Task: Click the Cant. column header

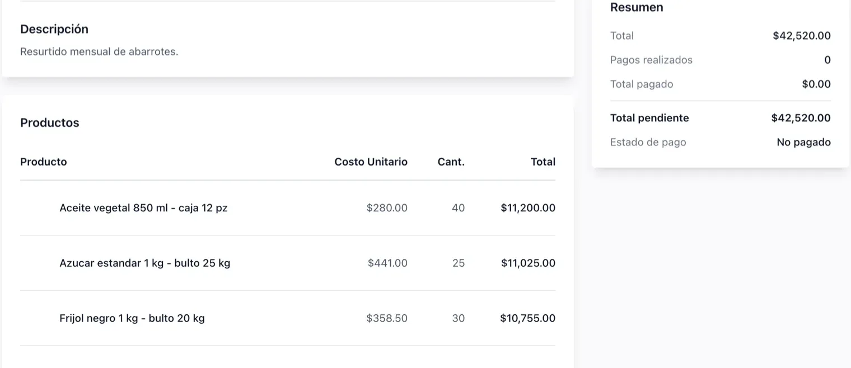Action: tap(451, 162)
